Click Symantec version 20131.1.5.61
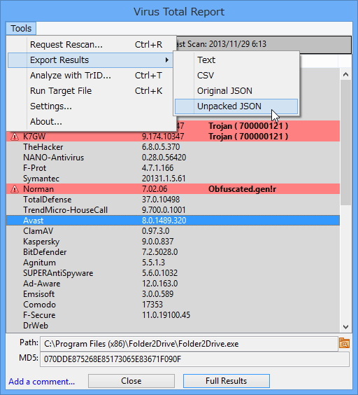Screen dimensions: 358x395 (164, 179)
